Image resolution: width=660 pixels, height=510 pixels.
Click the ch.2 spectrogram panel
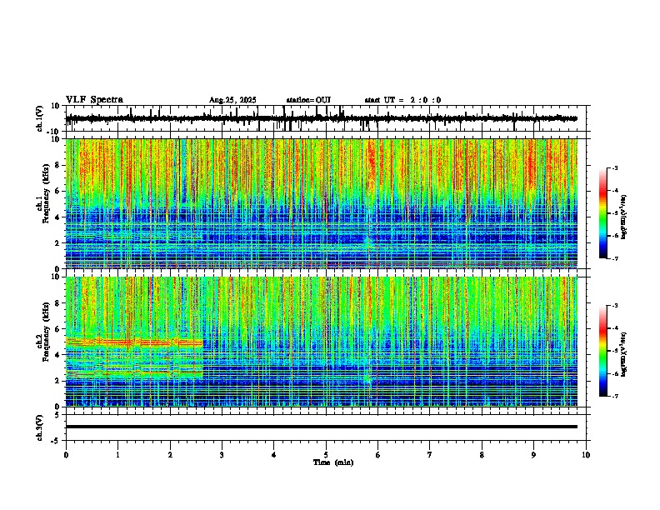[322, 342]
